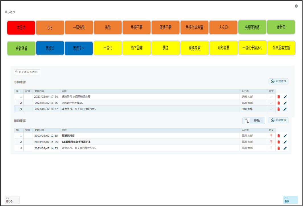Screen dimensions: 304x207
Task: Click the 登録 F12 button
Action: click(x=290, y=200)
